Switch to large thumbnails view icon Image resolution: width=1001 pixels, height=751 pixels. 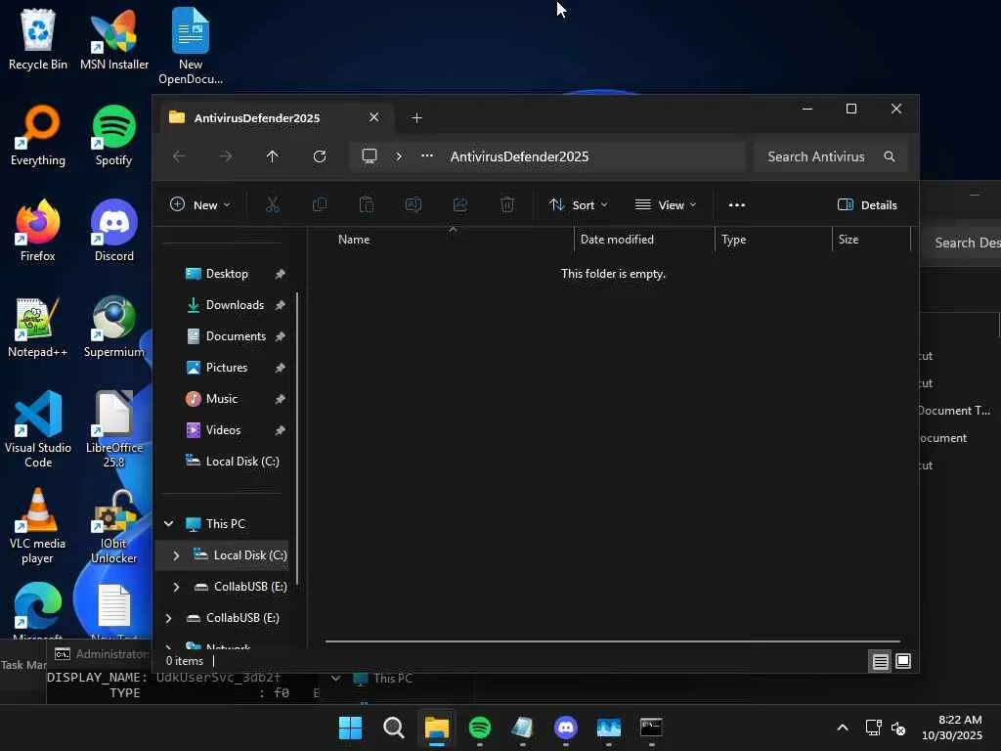coord(903,662)
